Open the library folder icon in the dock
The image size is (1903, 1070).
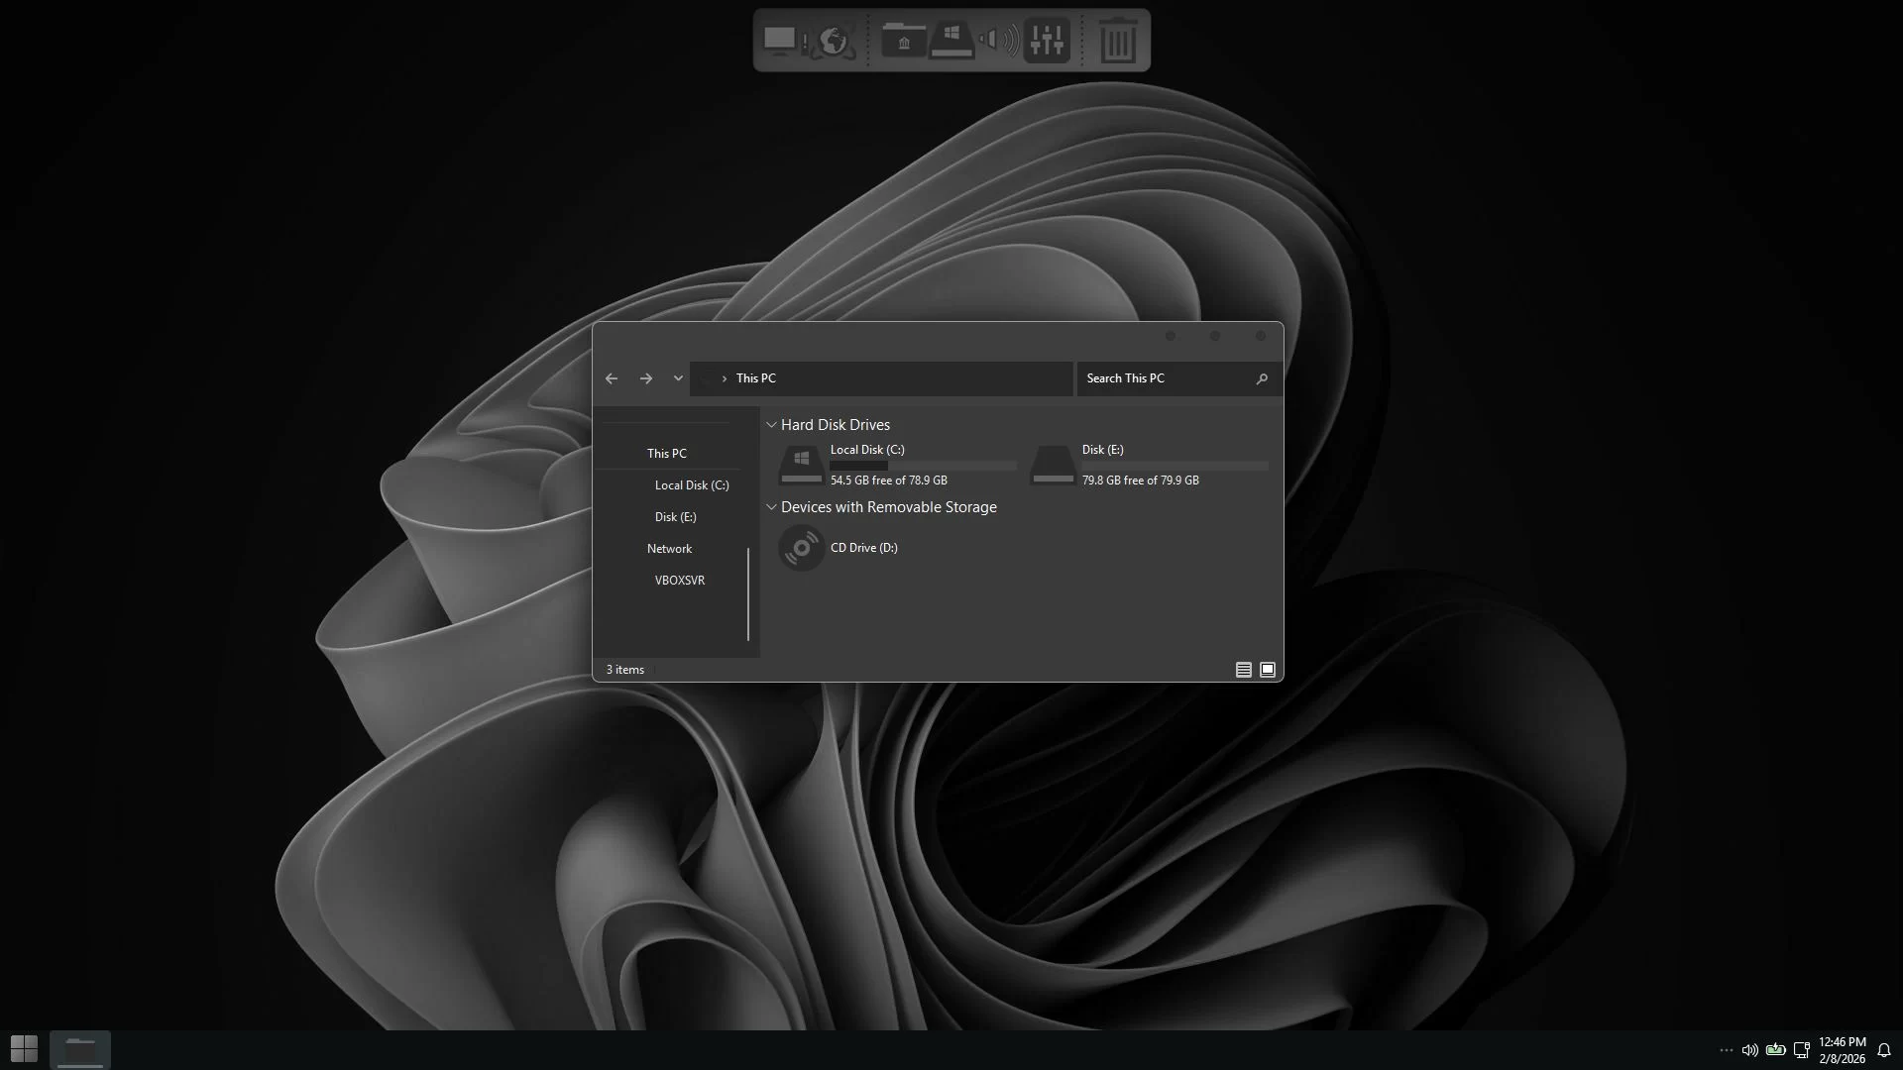(903, 41)
